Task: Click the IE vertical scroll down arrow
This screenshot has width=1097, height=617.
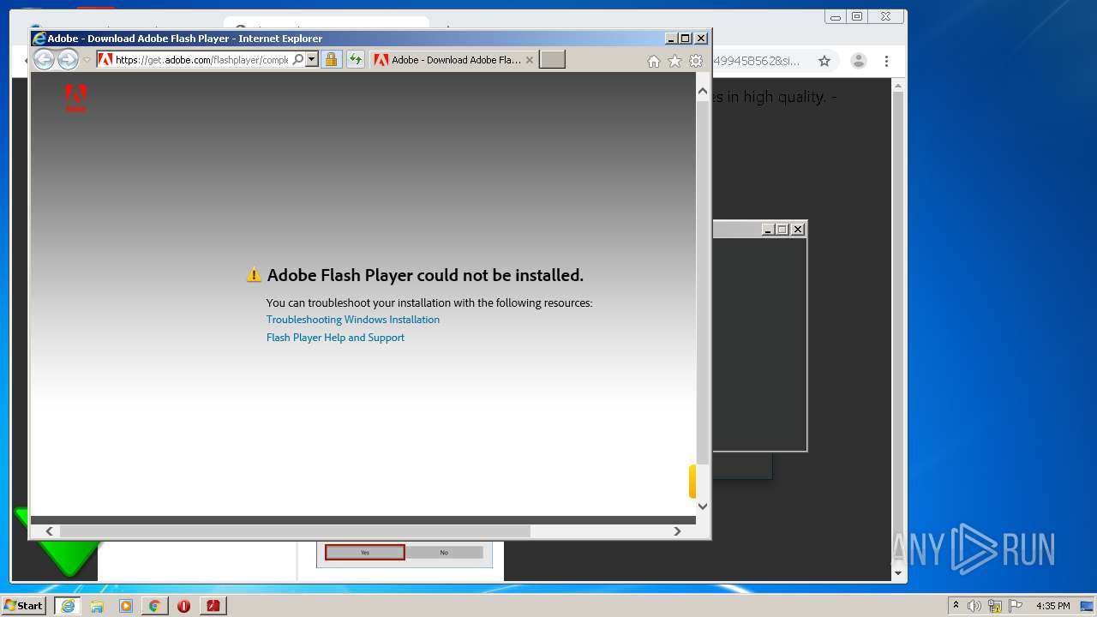Action: 703,506
